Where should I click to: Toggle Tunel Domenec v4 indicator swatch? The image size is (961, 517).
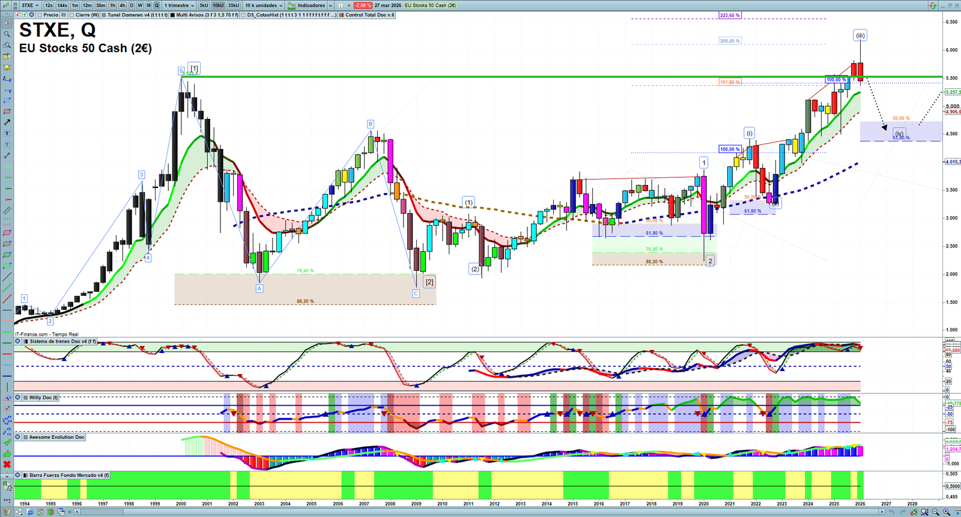point(104,15)
